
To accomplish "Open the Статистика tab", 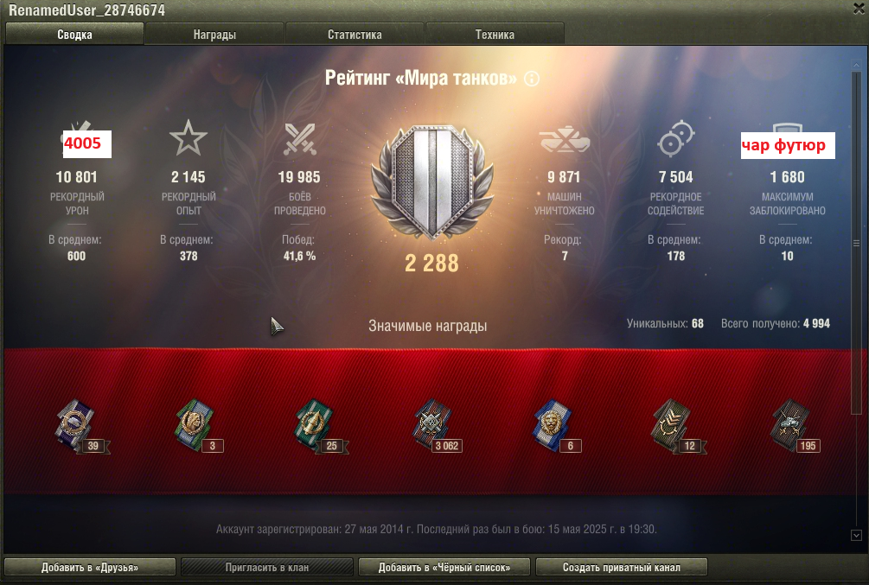I will click(355, 35).
